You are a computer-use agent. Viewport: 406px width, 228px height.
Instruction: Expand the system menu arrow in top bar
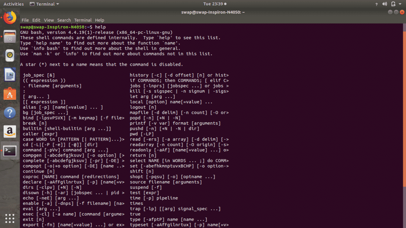click(401, 4)
